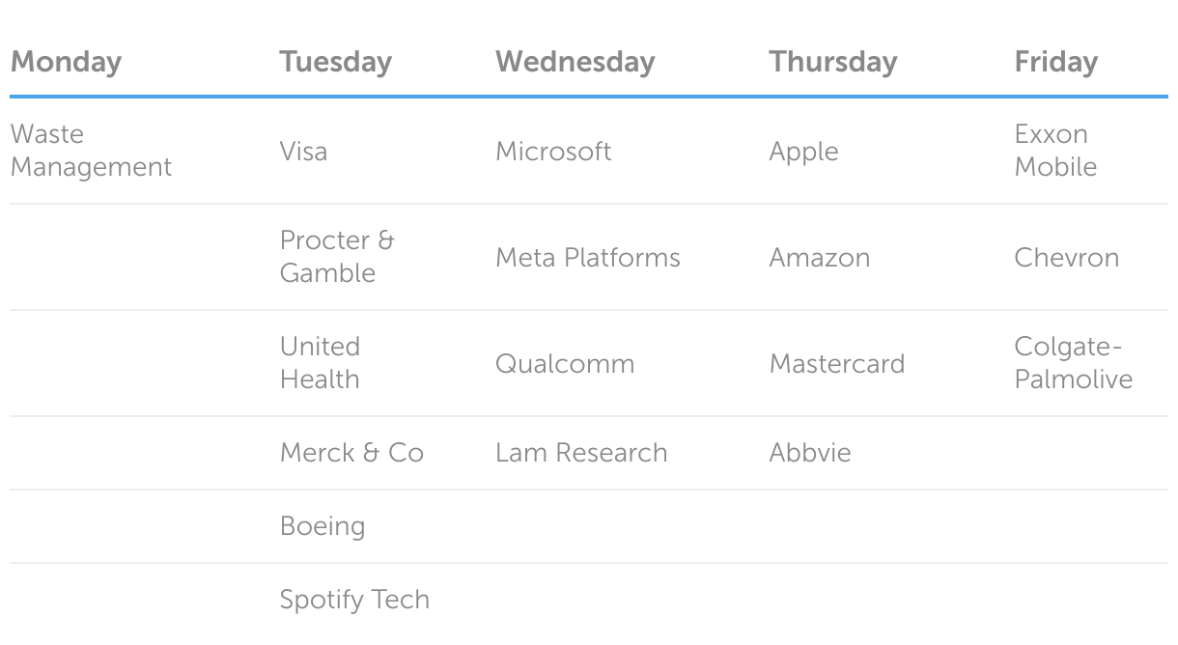Viewport: 1178px width, 645px height.
Task: Click the Waste Management cell
Action: coord(91,151)
